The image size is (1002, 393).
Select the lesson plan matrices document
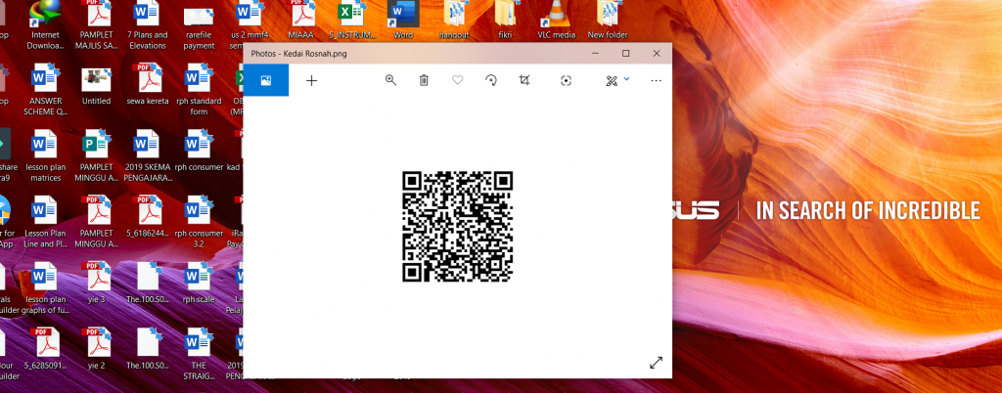(45, 155)
